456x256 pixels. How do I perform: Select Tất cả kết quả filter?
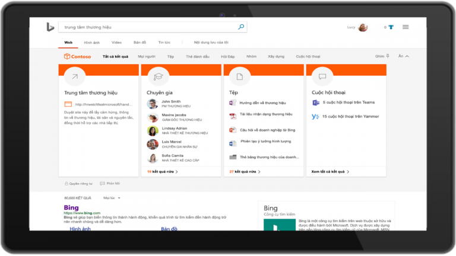pos(115,57)
